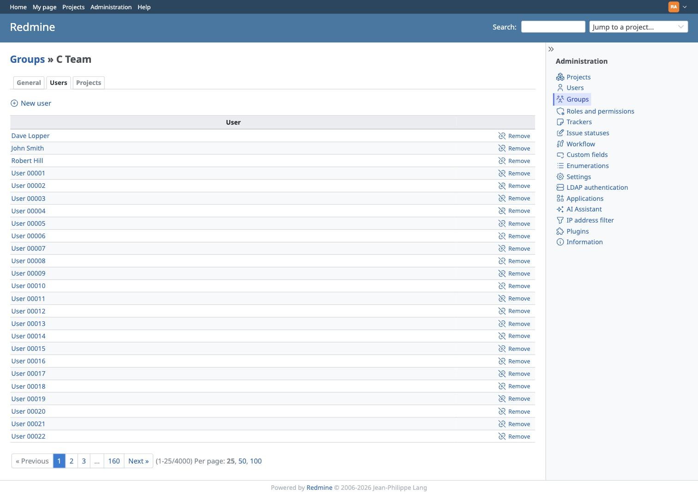Open the Plugins puzzle icon in Administration
The width and height of the screenshot is (698, 494).
(560, 231)
